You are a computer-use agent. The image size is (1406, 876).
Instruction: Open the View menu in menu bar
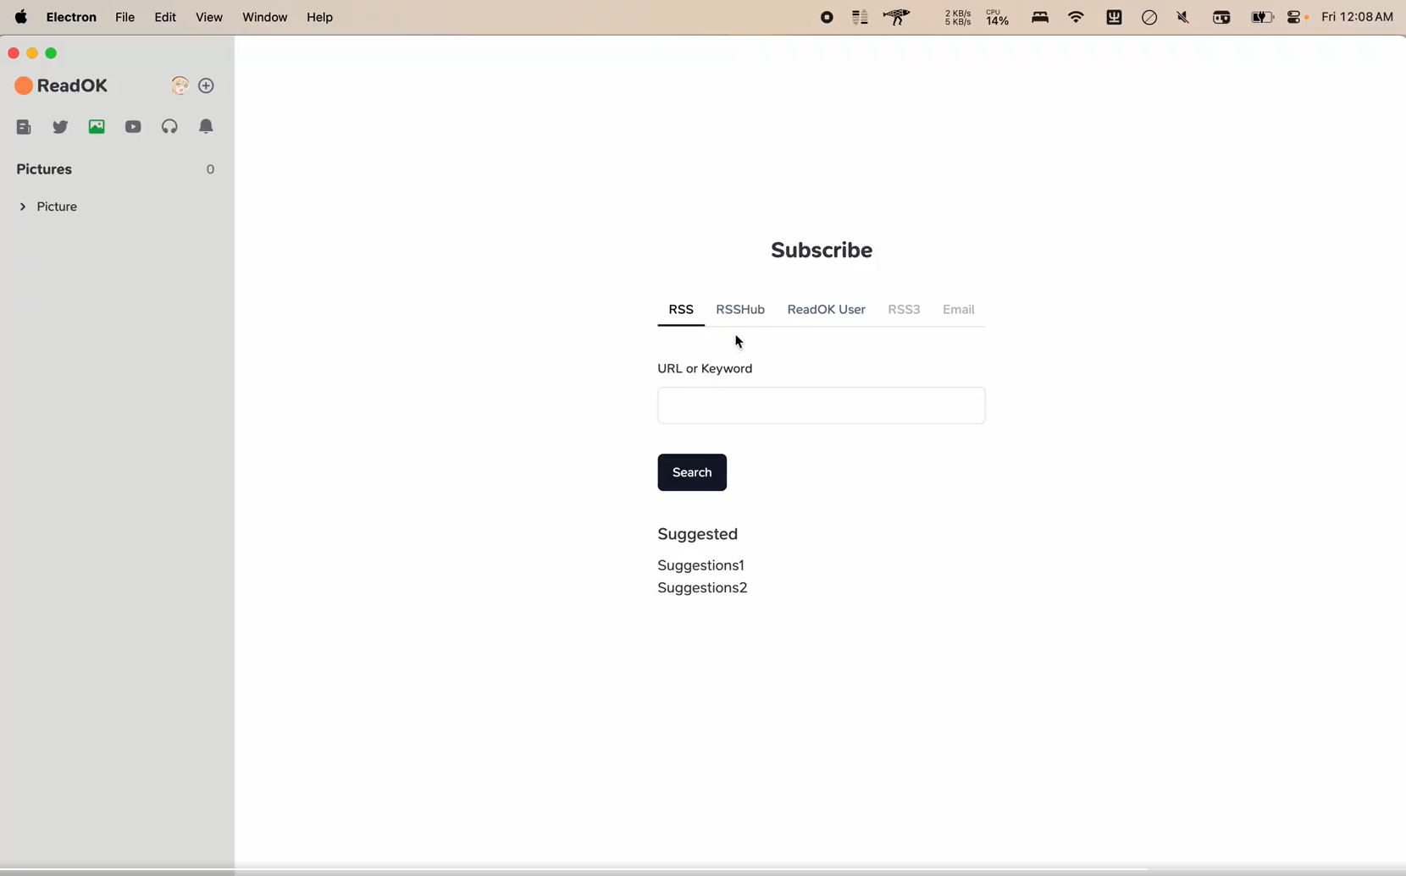pyautogui.click(x=208, y=17)
